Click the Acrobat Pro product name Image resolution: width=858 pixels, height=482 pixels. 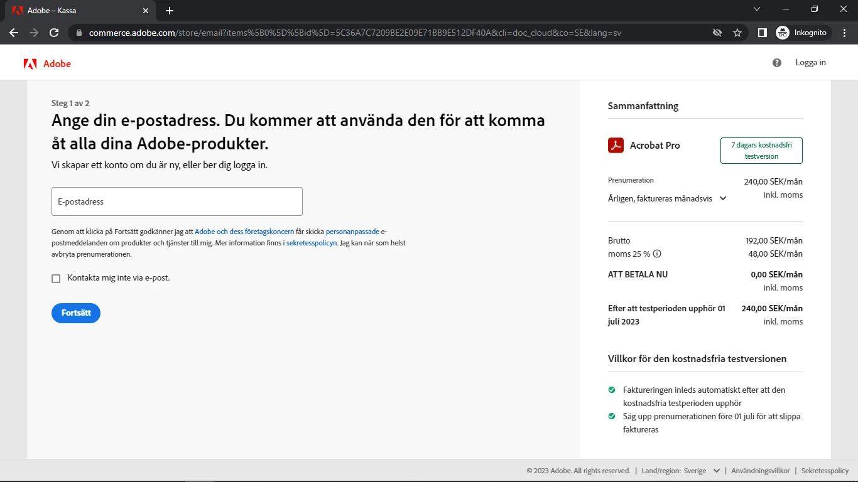(655, 146)
